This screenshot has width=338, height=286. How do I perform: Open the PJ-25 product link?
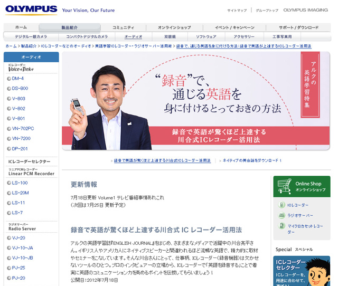(18, 268)
